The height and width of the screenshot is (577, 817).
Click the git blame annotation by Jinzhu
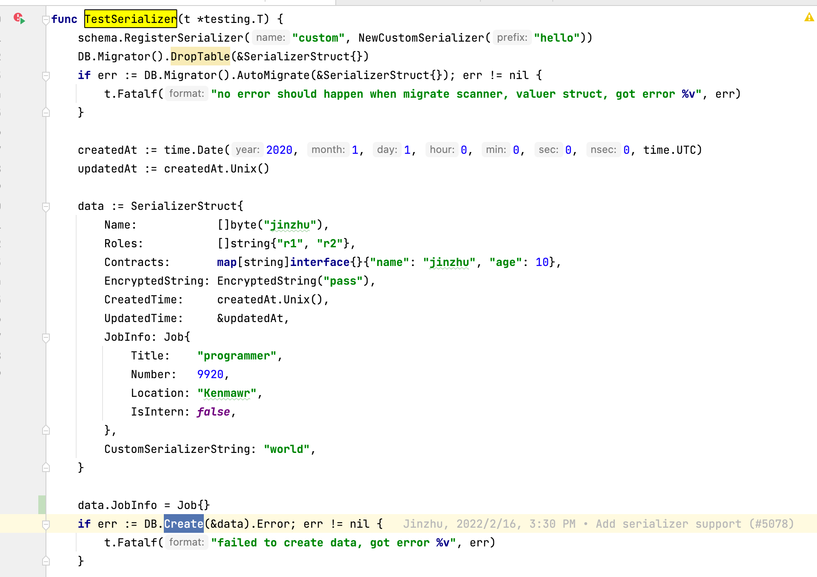click(x=598, y=524)
